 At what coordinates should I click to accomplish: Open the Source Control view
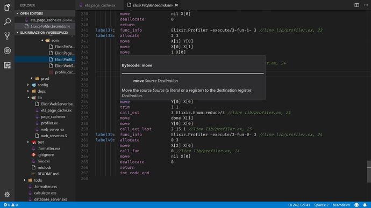pos(8,36)
